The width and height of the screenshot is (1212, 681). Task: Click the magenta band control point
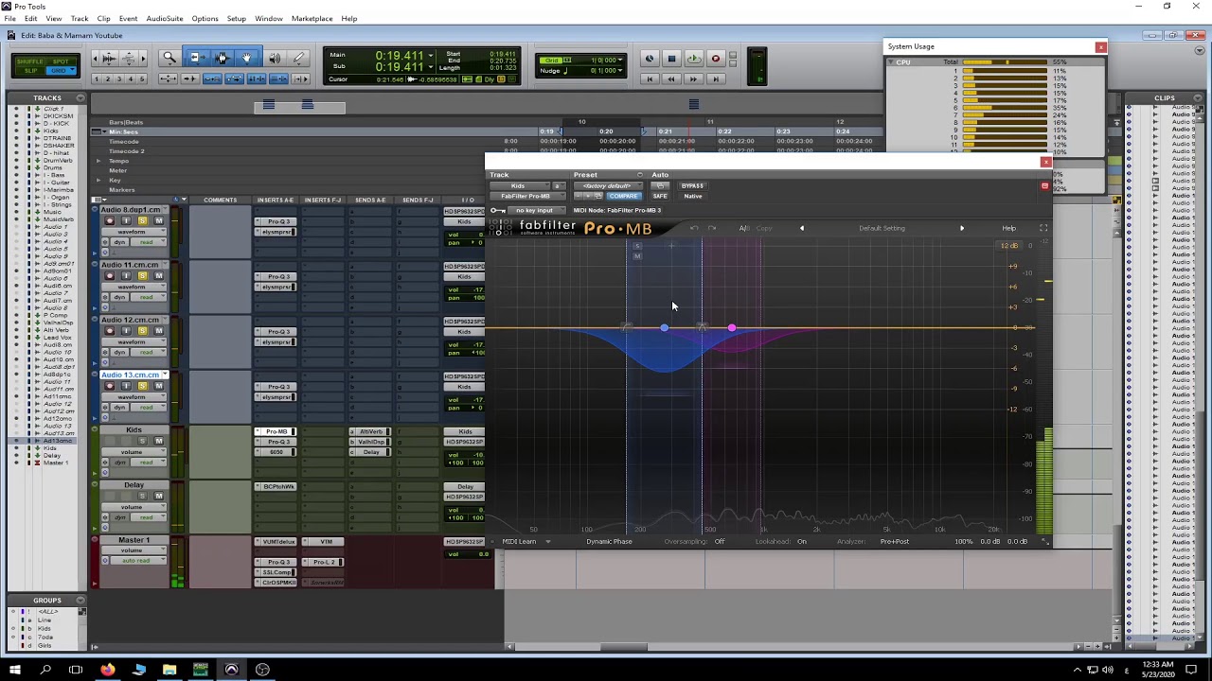[x=732, y=328]
